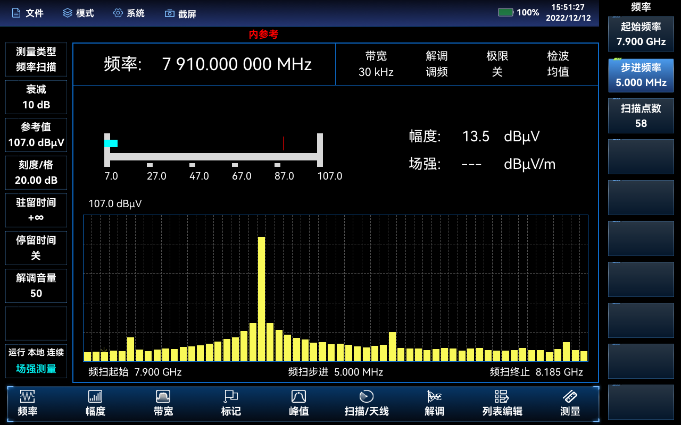681x425 pixels.
Task: Select the 步进频率 5.000 MHz setting
Action: pyautogui.click(x=641, y=75)
